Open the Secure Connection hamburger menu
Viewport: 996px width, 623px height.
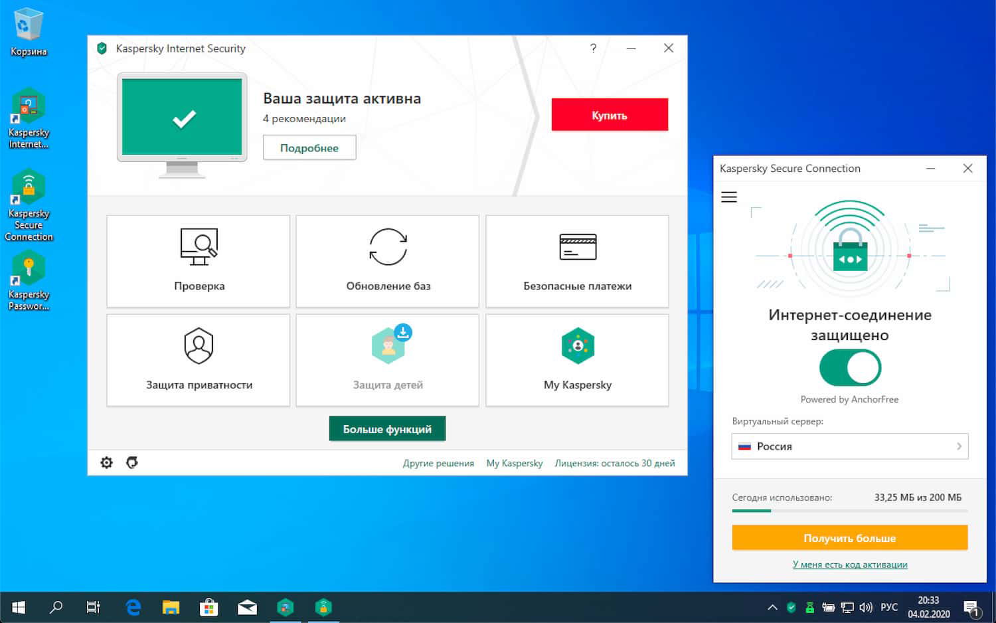[x=728, y=197]
